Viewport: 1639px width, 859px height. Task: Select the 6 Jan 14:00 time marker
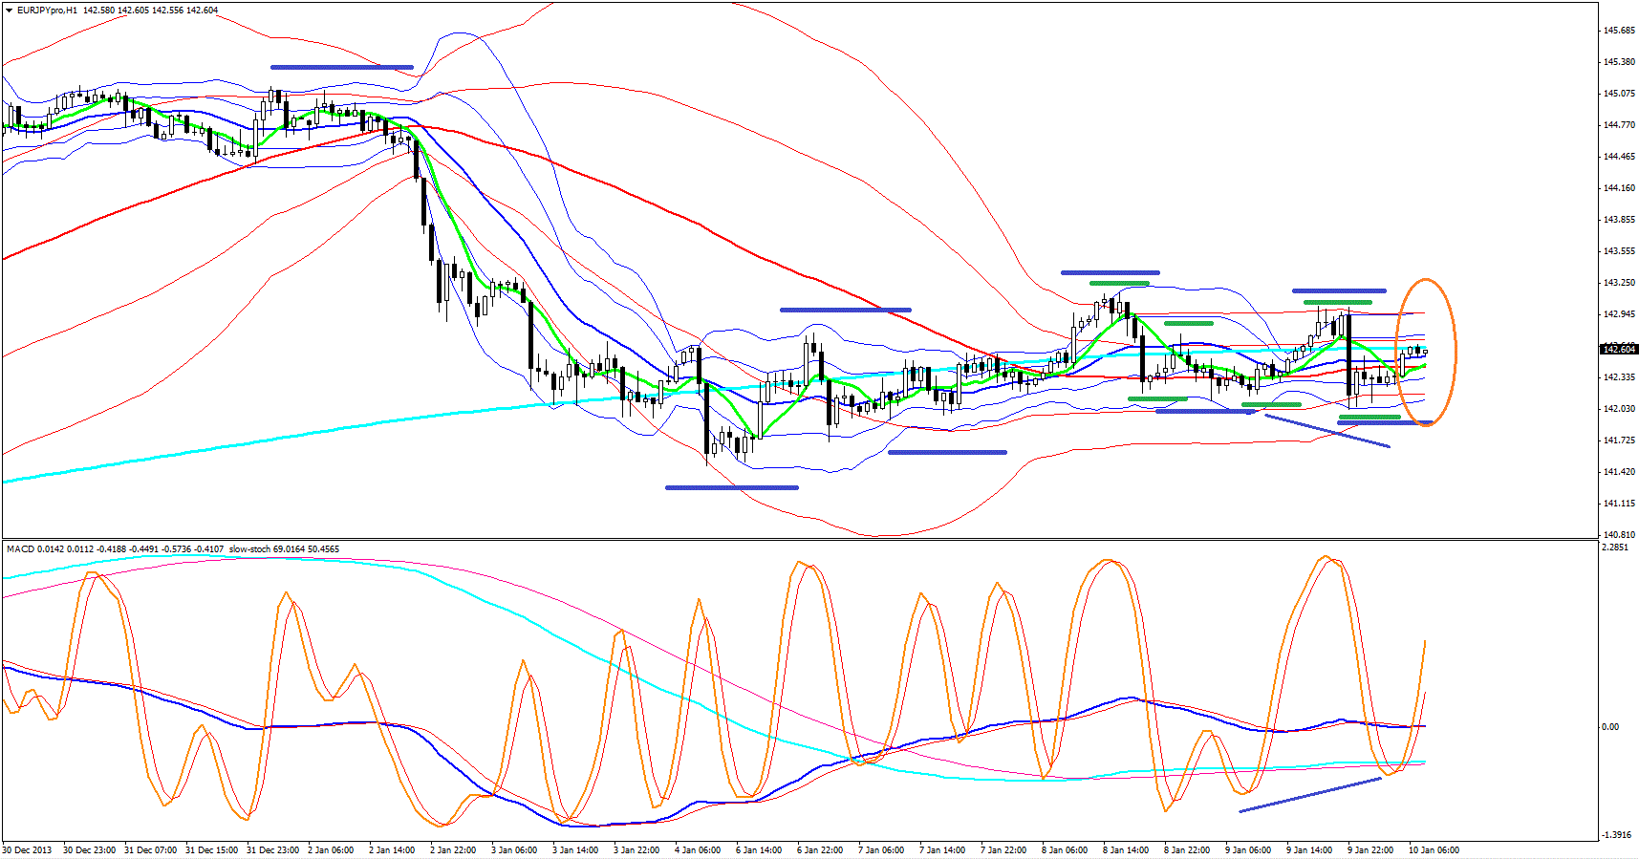click(759, 850)
